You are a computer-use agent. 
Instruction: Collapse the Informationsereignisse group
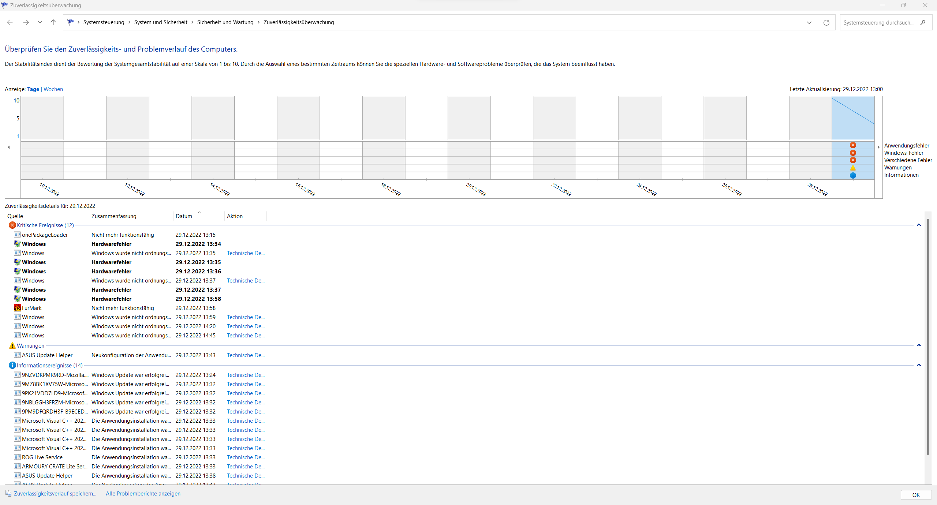click(x=919, y=365)
